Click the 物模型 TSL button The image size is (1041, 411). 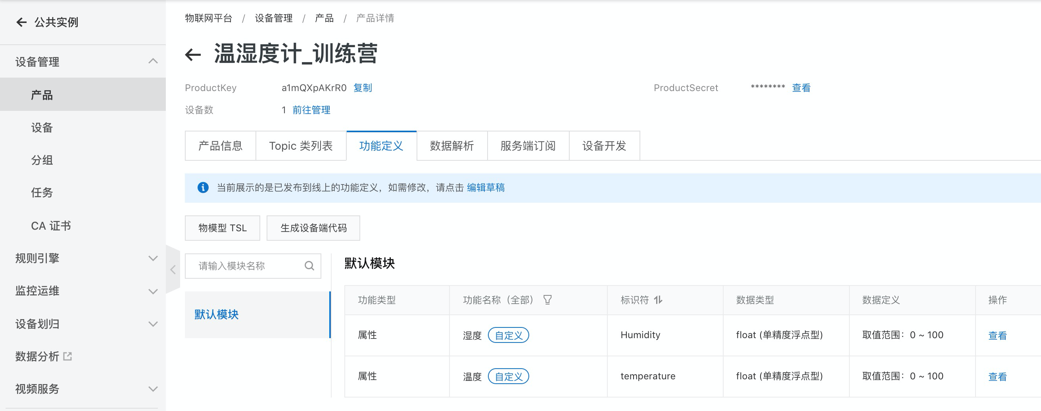(222, 228)
